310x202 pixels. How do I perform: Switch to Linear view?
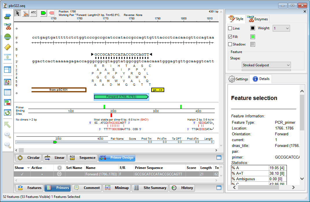click(55, 158)
